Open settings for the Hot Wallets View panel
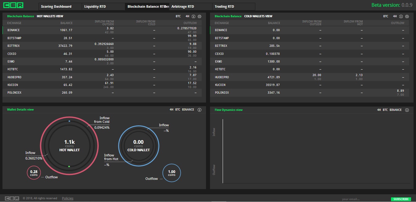Screen dimensions: 416x202 coord(200,16)
